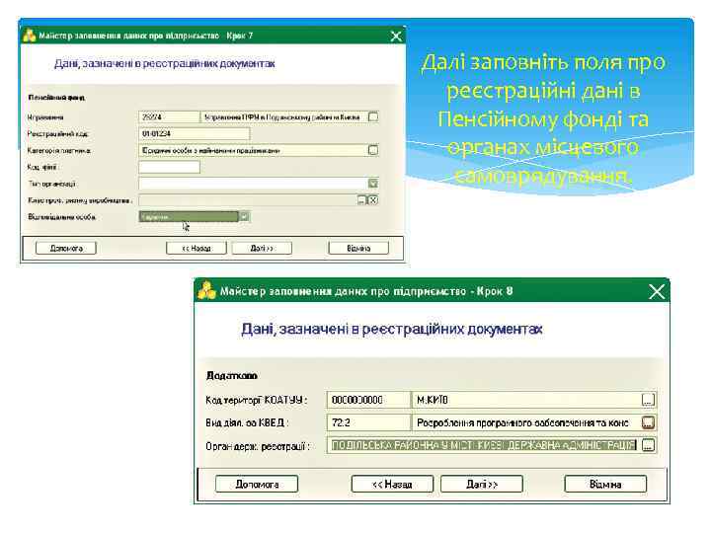Click the КВЕД code field 72.2
The image size is (711, 533).
click(x=368, y=422)
